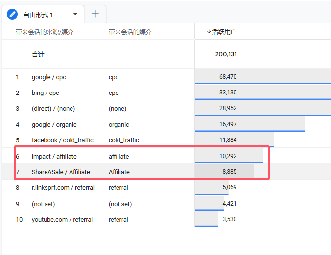Click value 3,530

pos(230,219)
